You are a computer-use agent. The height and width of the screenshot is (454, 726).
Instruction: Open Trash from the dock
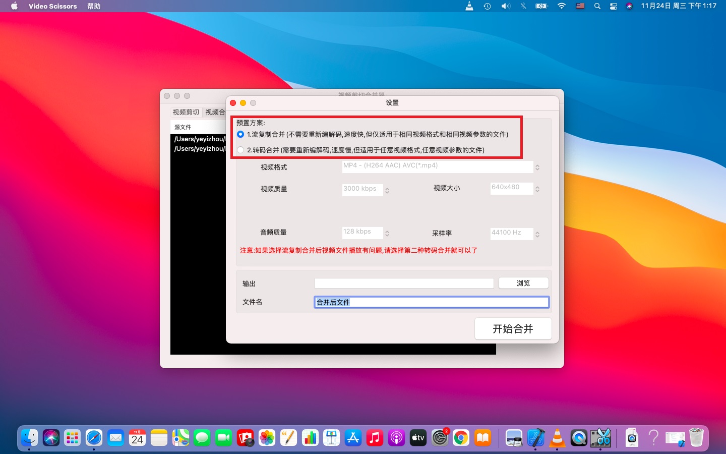tap(696, 438)
